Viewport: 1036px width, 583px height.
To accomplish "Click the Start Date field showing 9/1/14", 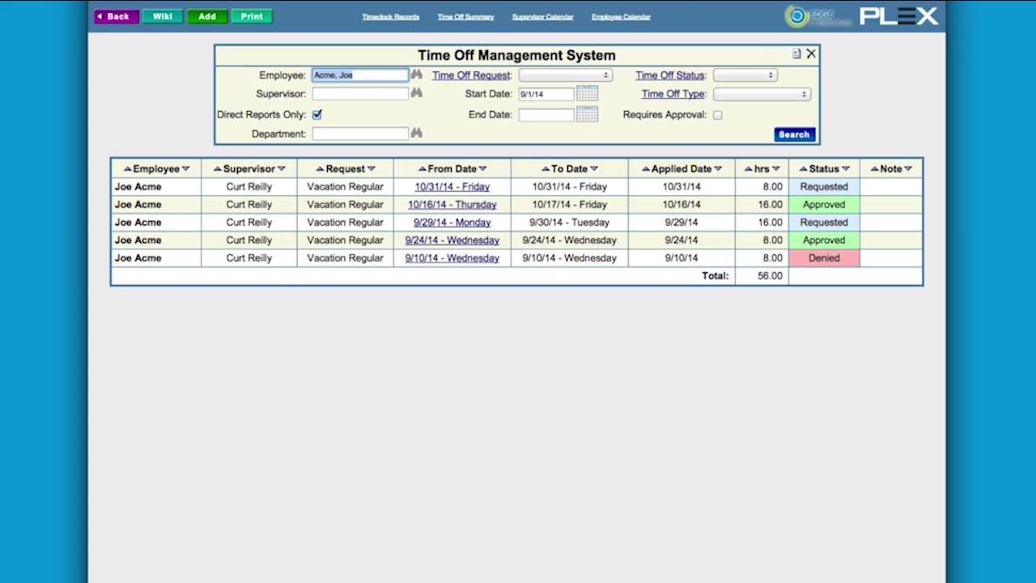I will pyautogui.click(x=546, y=94).
